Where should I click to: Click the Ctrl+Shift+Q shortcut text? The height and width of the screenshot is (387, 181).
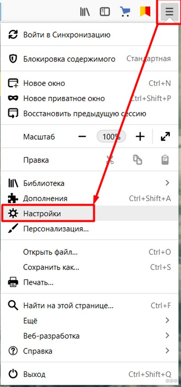point(149,374)
